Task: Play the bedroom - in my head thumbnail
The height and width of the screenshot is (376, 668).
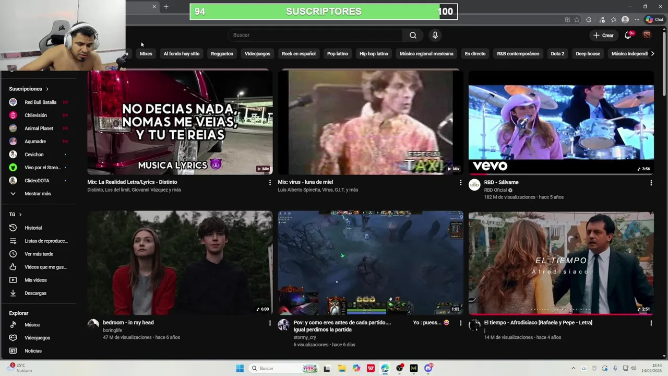Action: click(180, 262)
